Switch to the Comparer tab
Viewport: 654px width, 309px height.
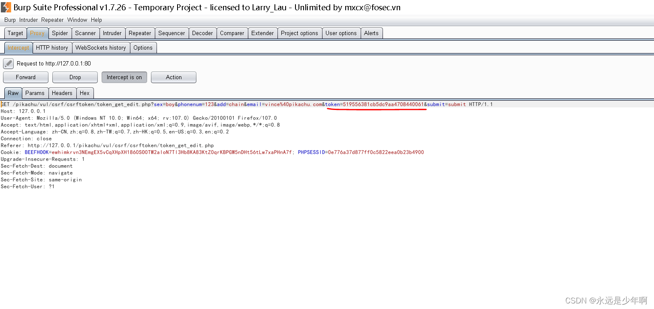click(x=232, y=33)
